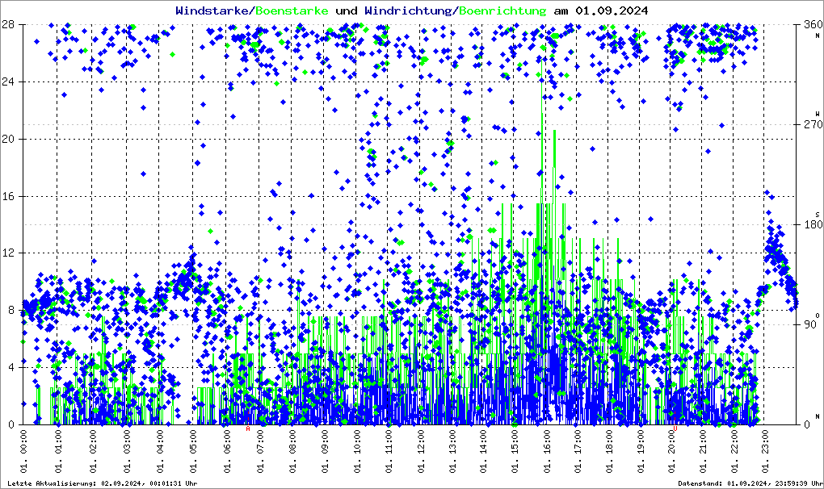The image size is (824, 489).
Task: Click the left axis value 4
Action: pyautogui.click(x=11, y=367)
